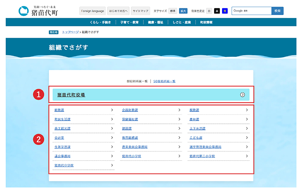Set text size to 拡大
302x192 pixels.
pyautogui.click(x=183, y=11)
